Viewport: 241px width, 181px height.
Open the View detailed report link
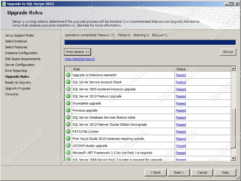pos(80,59)
